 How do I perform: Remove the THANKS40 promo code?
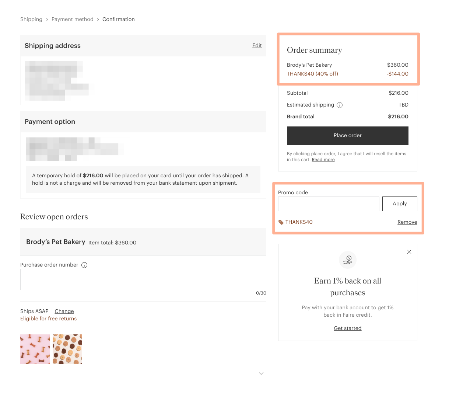point(407,222)
